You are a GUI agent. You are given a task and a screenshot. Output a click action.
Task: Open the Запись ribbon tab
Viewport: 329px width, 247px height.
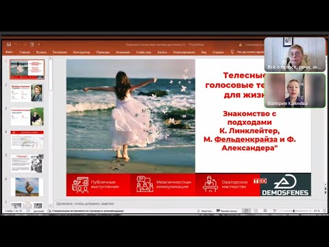point(162,52)
